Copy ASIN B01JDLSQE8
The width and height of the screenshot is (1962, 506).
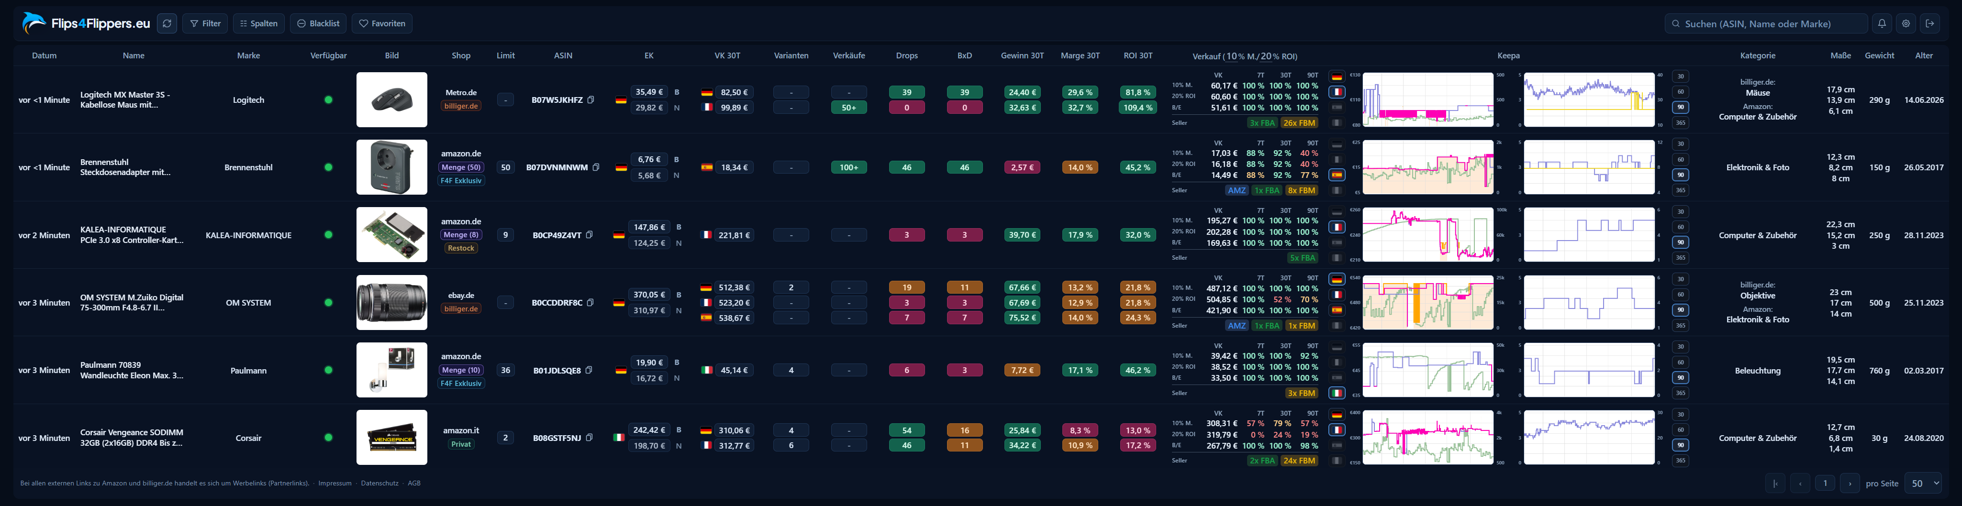[588, 371]
